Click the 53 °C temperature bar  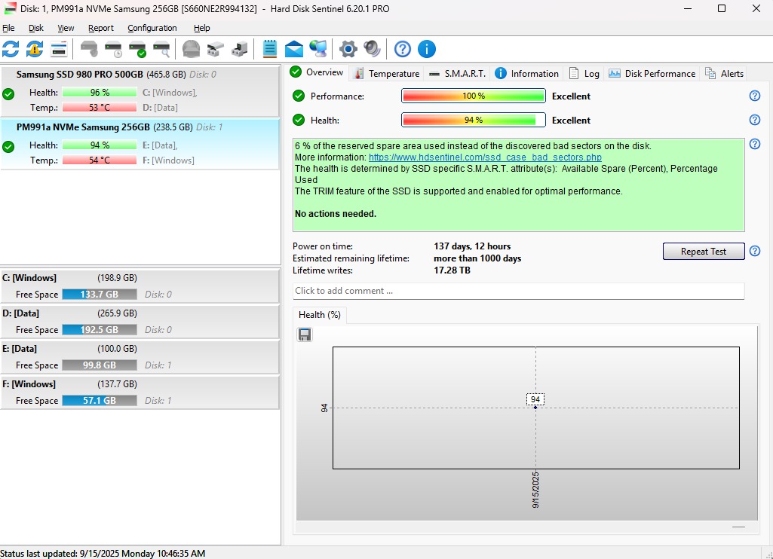point(100,108)
